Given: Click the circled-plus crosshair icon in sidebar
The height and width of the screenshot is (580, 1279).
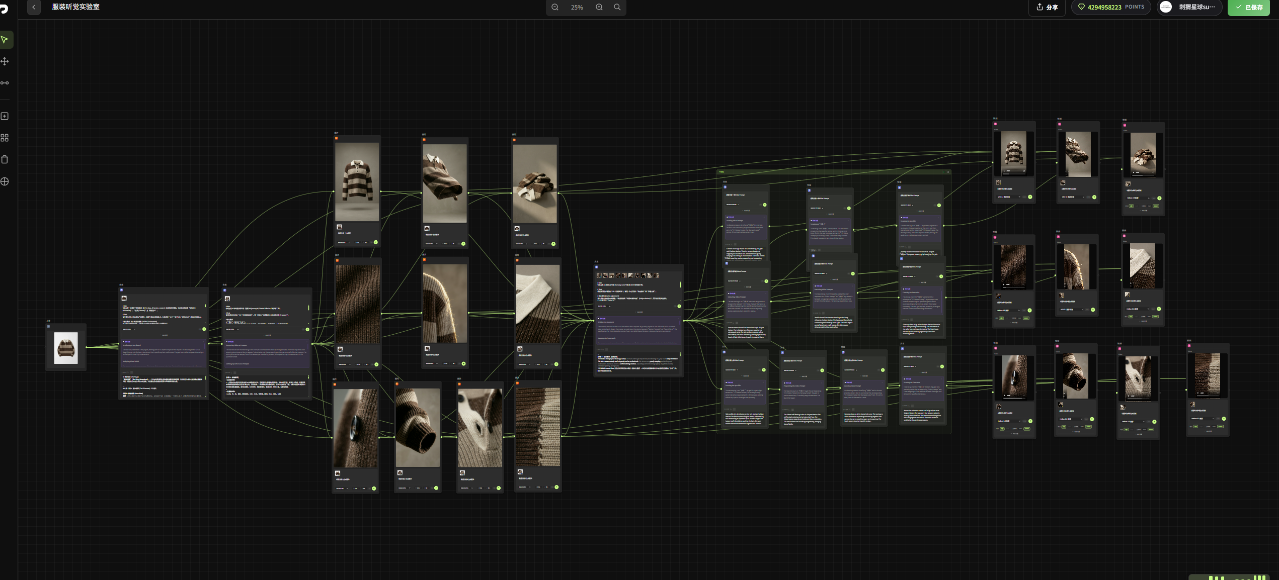Looking at the screenshot, I should point(5,181).
